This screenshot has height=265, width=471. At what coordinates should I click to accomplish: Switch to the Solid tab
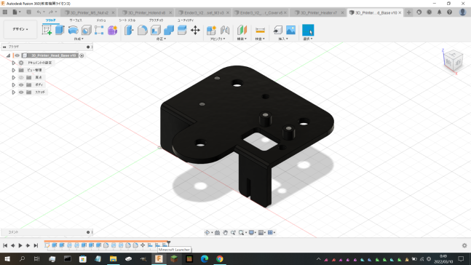point(50,20)
